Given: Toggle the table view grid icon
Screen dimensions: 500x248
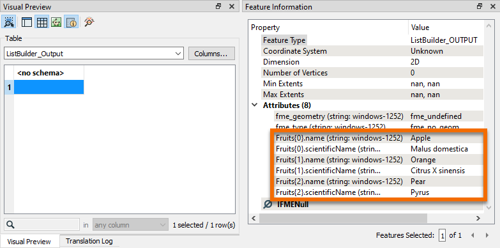Looking at the screenshot, I should point(42,22).
